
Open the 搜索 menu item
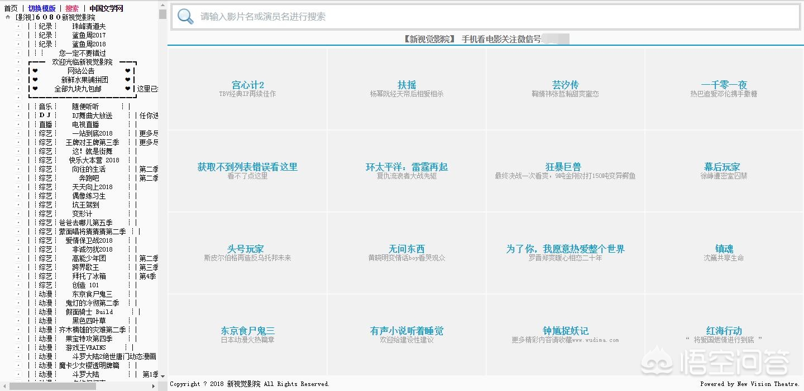[71, 8]
